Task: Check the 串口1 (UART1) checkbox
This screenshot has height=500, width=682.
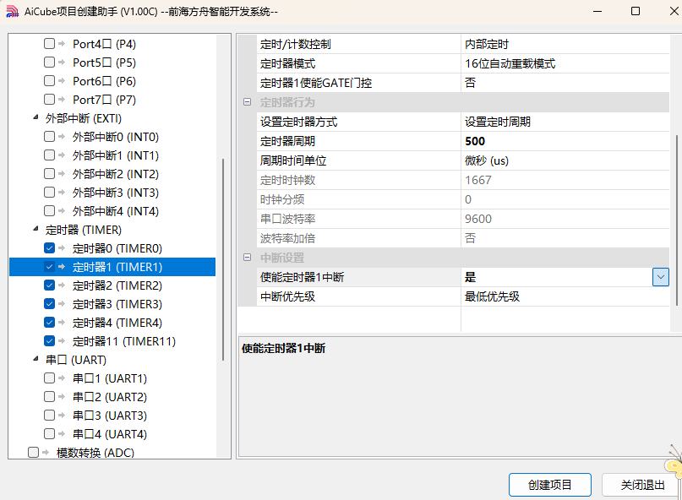Action: [x=49, y=378]
